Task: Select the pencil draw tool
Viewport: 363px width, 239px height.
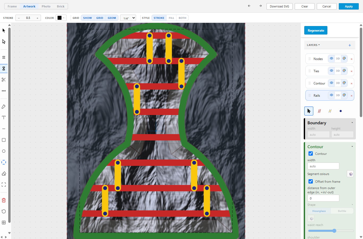Action: point(4,106)
